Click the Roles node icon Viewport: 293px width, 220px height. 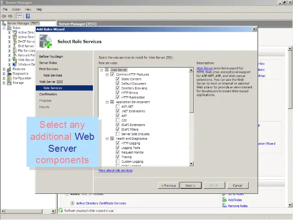pos(9,28)
